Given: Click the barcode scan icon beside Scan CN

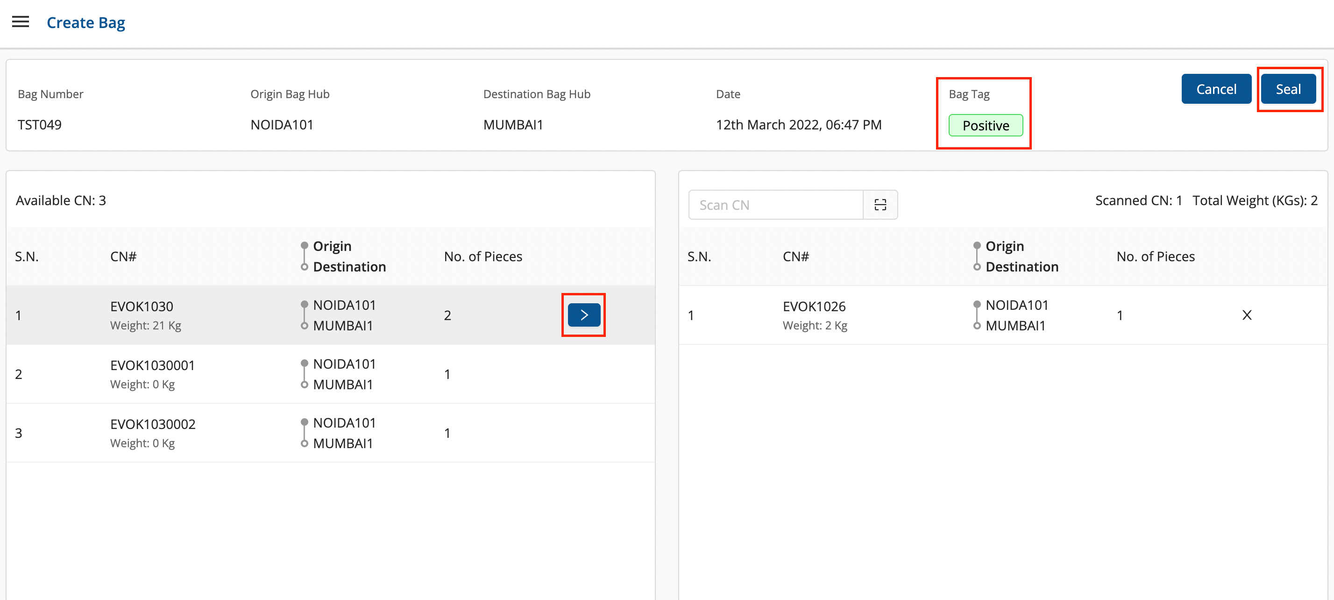Looking at the screenshot, I should pyautogui.click(x=880, y=205).
